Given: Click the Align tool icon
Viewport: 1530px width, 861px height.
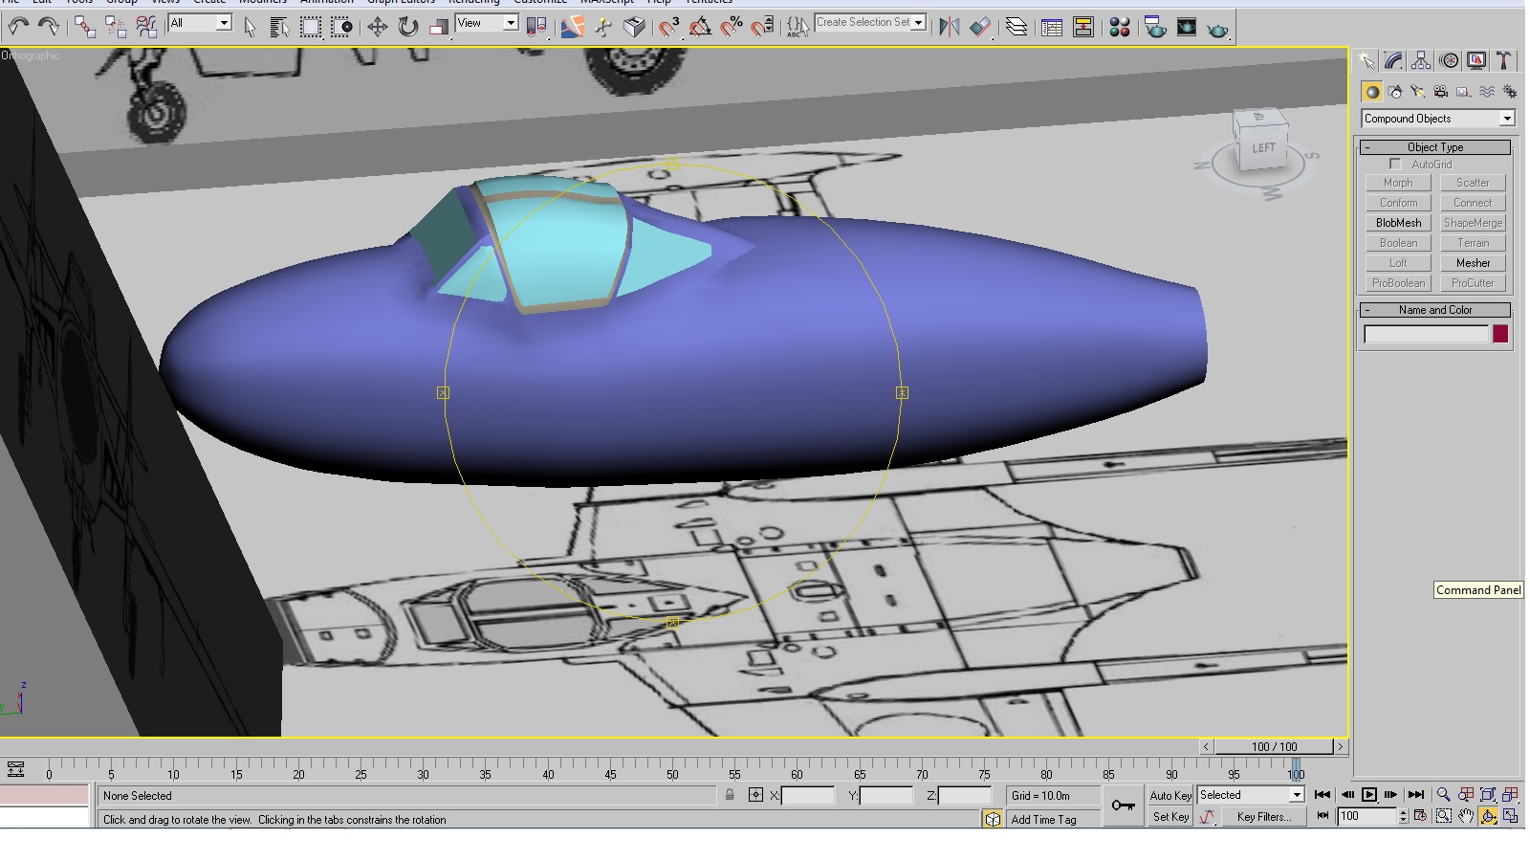Looking at the screenshot, I should tap(980, 27).
